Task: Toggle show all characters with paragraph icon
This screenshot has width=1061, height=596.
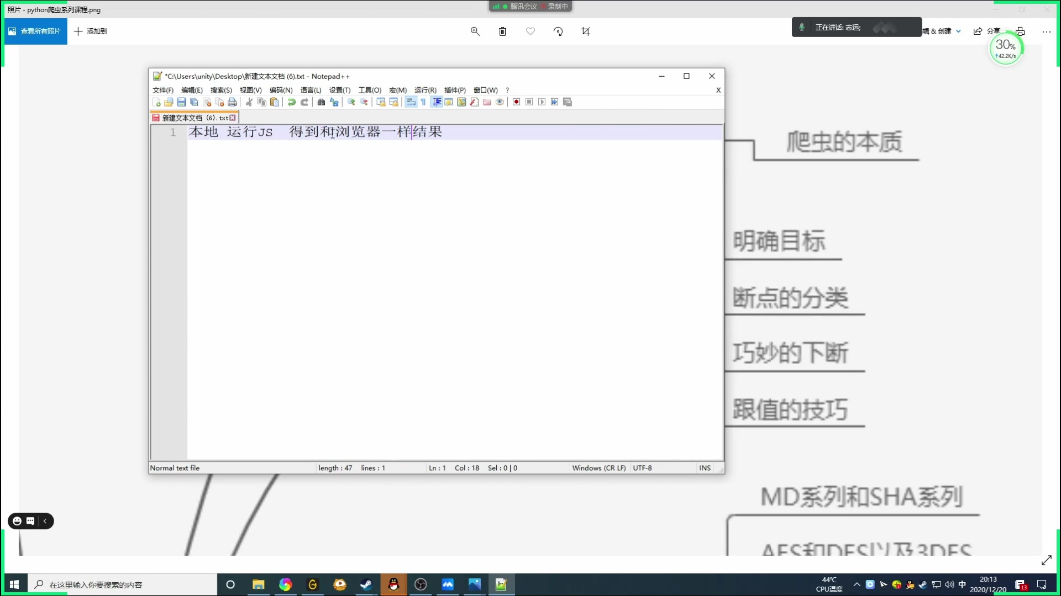Action: point(423,102)
